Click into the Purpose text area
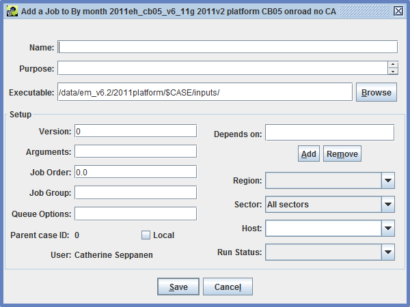 pos(223,68)
